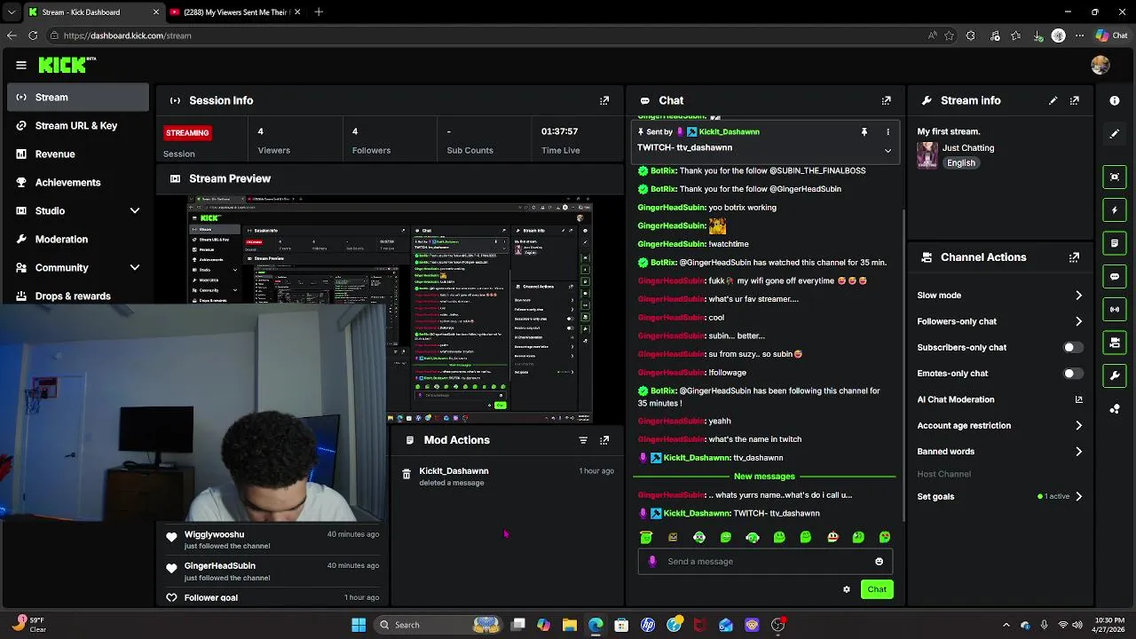Toggle Subscribers-only chat switch
1136x639 pixels.
[1073, 348]
